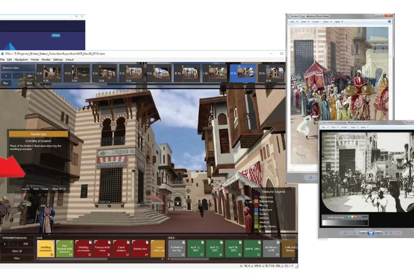Click Local resources horizontal scrollbar thumb
Viewport: 414px width, 276px height.
pos(73,259)
